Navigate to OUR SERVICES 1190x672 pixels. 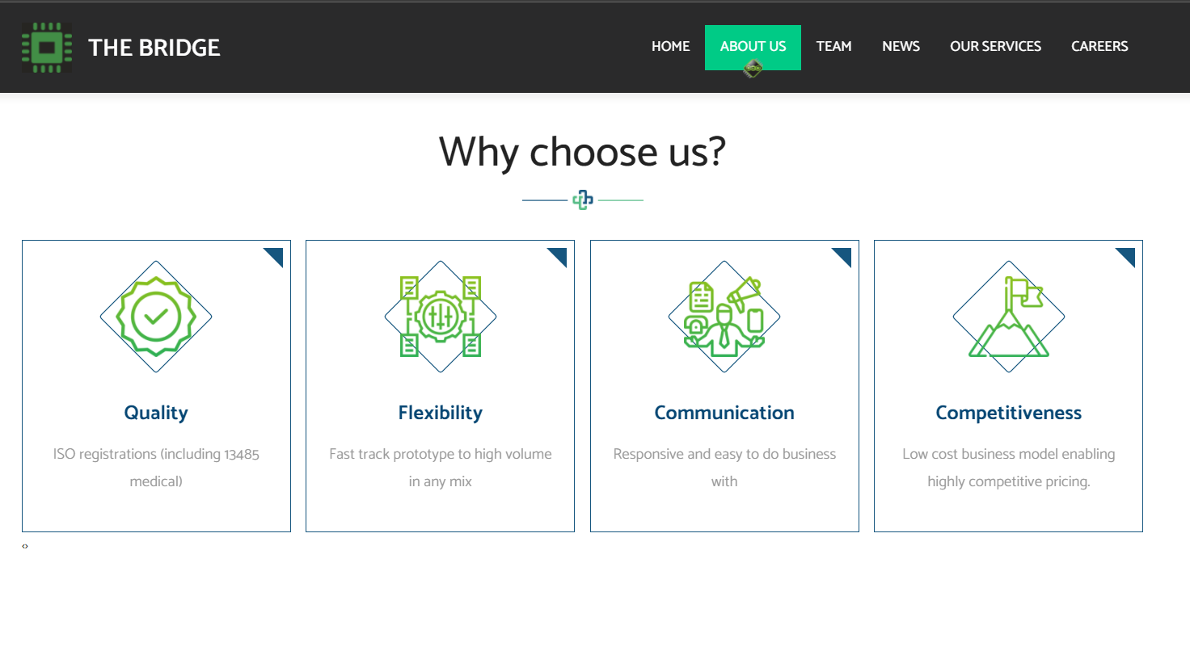point(995,47)
